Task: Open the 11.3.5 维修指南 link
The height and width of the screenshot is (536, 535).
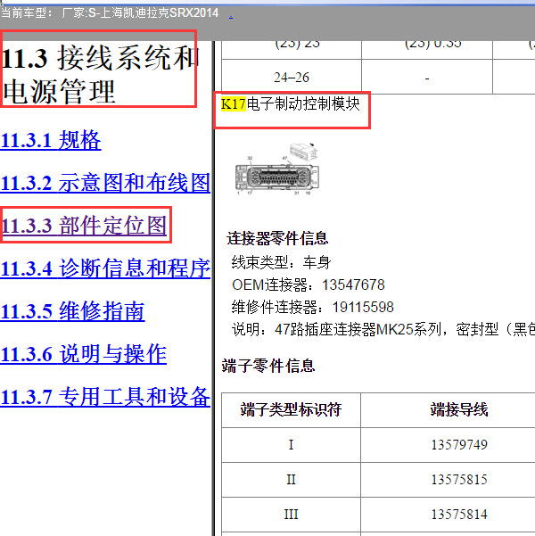Action: coord(72,311)
